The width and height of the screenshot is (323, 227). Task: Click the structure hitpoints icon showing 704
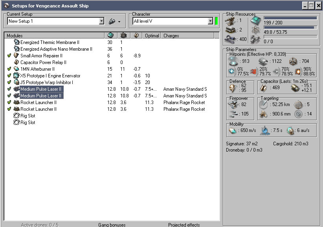[x=293, y=61]
